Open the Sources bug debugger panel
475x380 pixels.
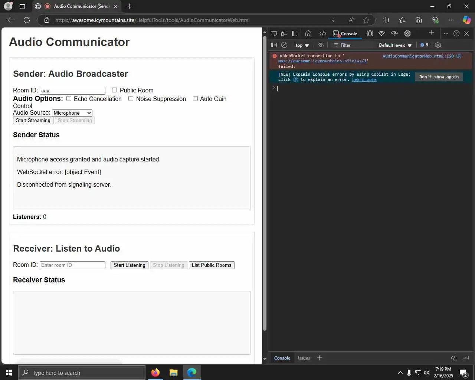tap(370, 33)
